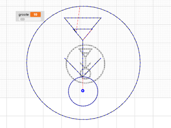This screenshot has height=128, width=171.
Task: Click the orange groote value 10
Action: tap(35, 15)
